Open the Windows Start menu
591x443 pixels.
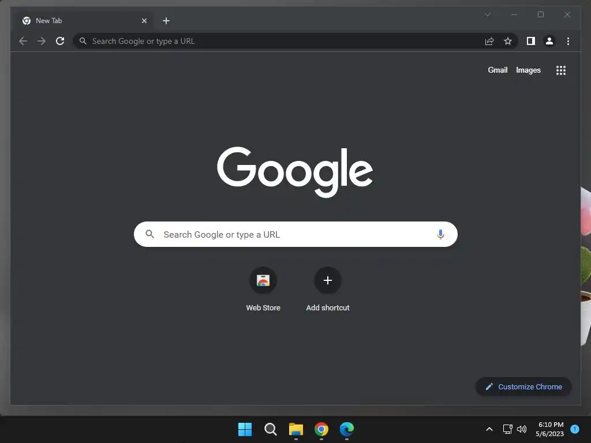[245, 429]
